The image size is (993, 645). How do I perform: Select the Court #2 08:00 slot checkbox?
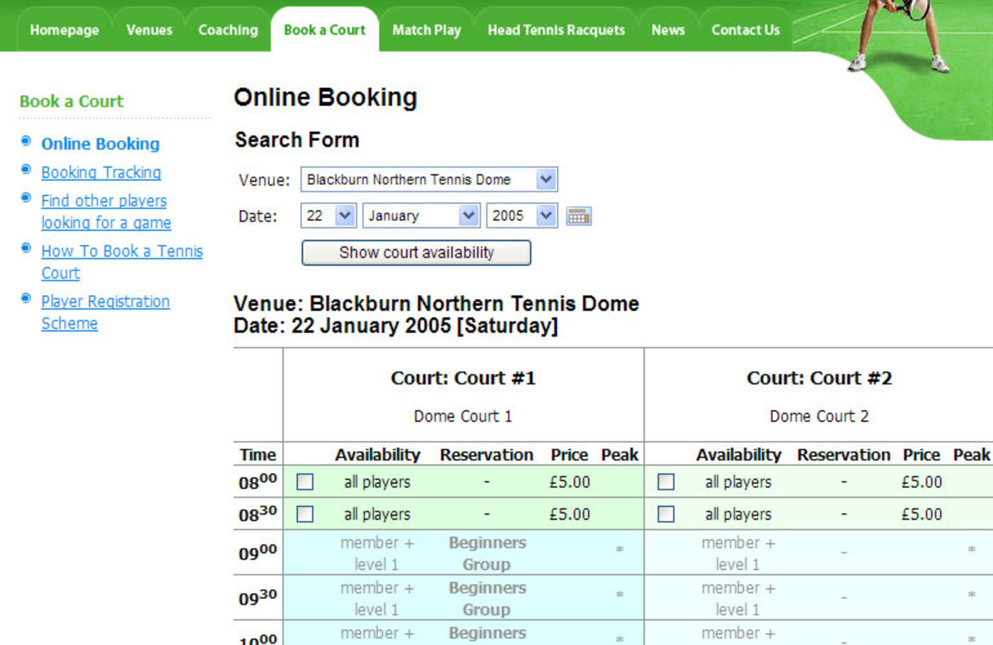(666, 482)
